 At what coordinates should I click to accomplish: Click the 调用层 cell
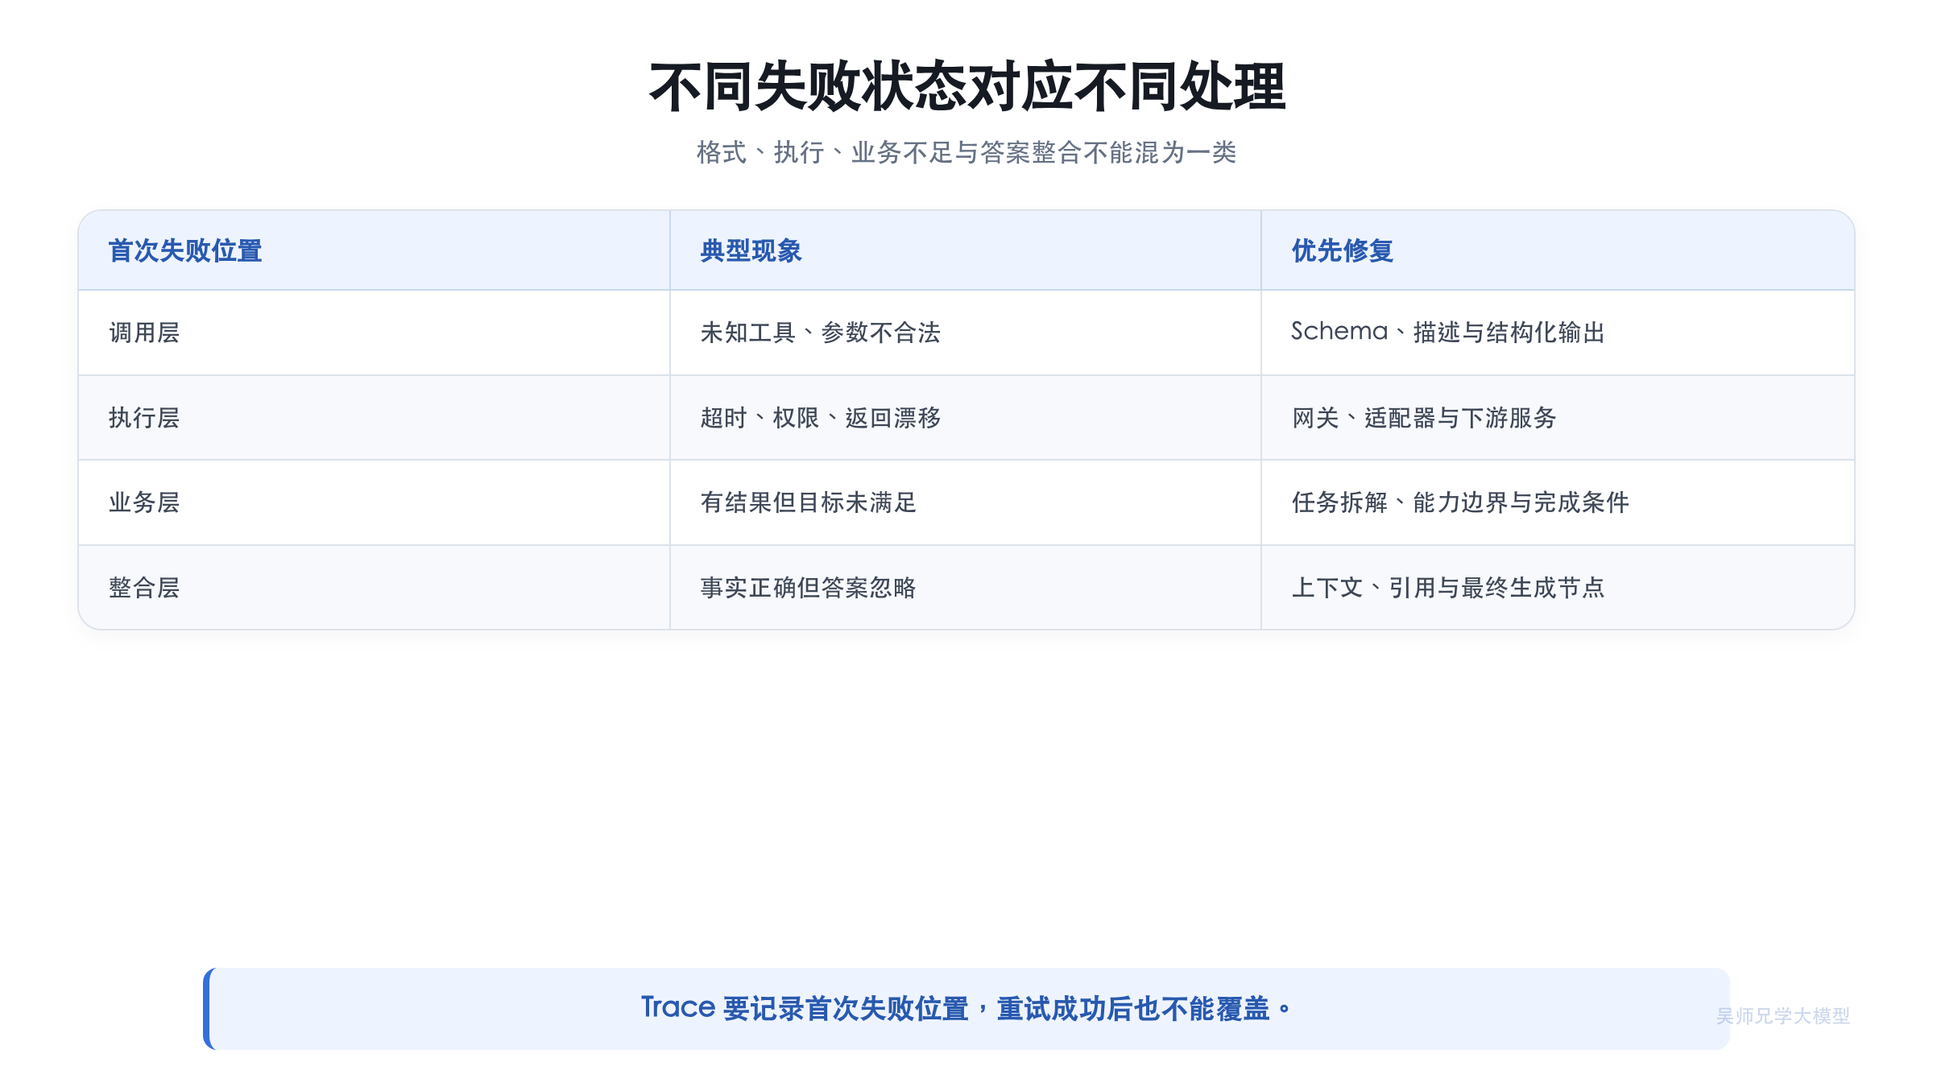pos(374,333)
